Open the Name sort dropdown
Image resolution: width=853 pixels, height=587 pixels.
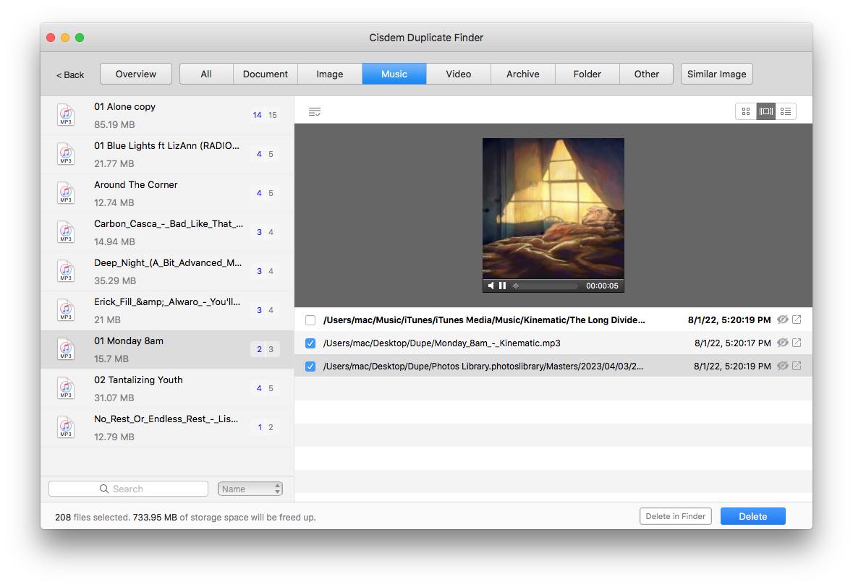[250, 489]
